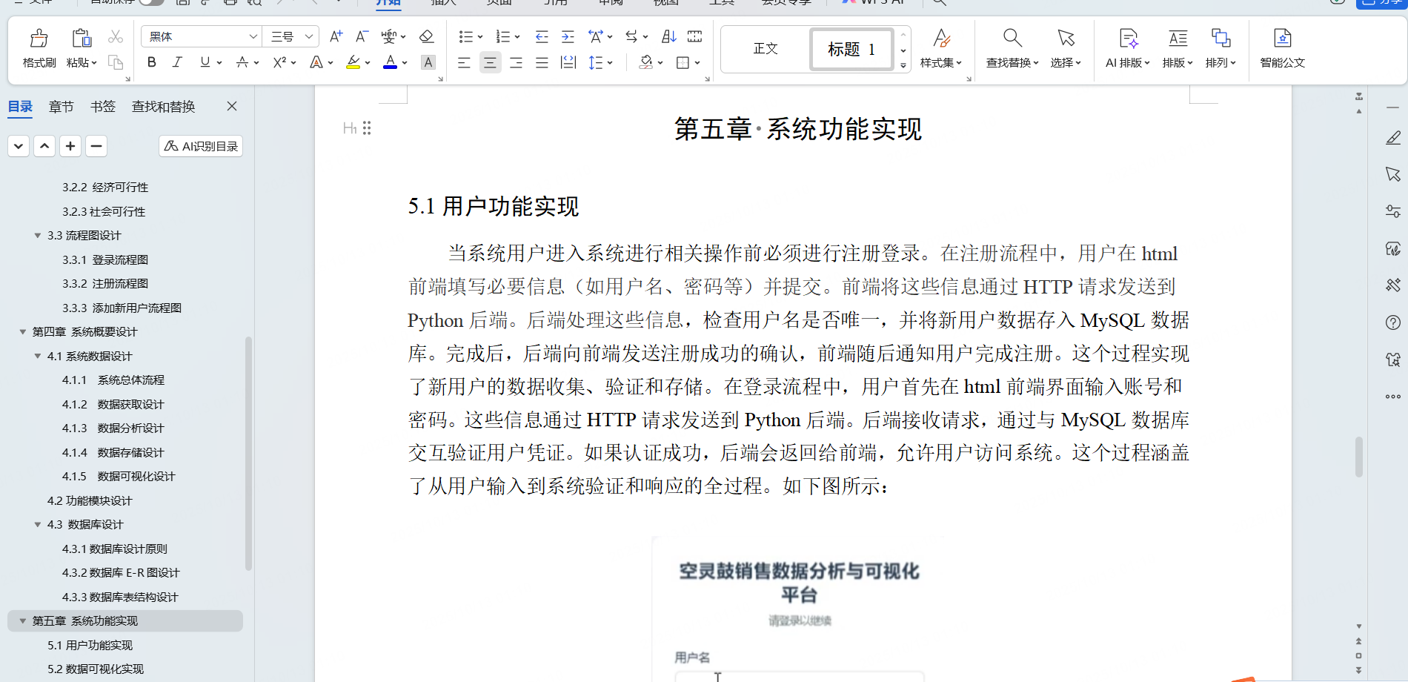Select 5.2 数据可视化实现 in the outline
The width and height of the screenshot is (1408, 682).
[96, 669]
